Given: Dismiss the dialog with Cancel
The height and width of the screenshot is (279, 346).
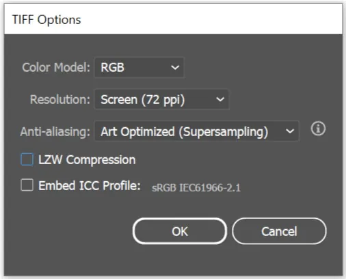Looking at the screenshot, I should coord(279,231).
